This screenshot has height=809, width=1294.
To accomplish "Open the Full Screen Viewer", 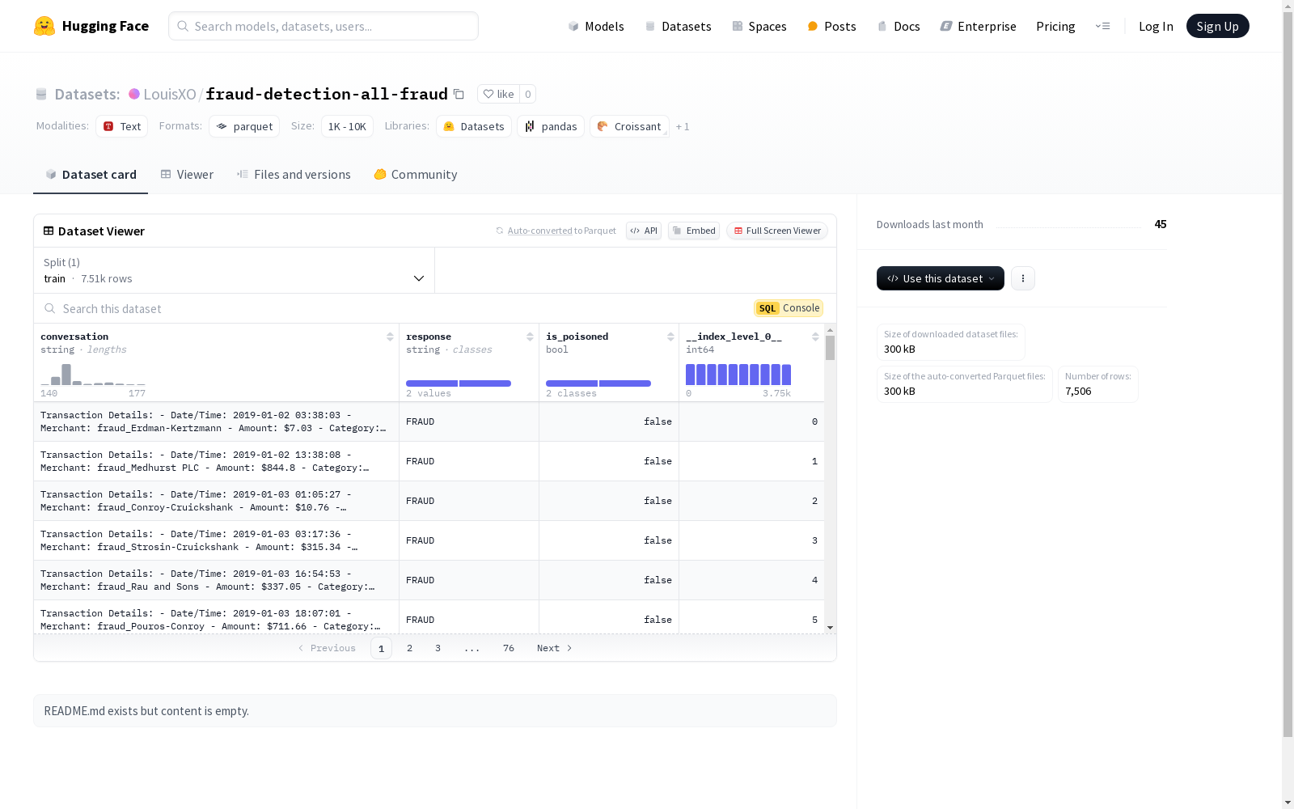I will (x=777, y=231).
